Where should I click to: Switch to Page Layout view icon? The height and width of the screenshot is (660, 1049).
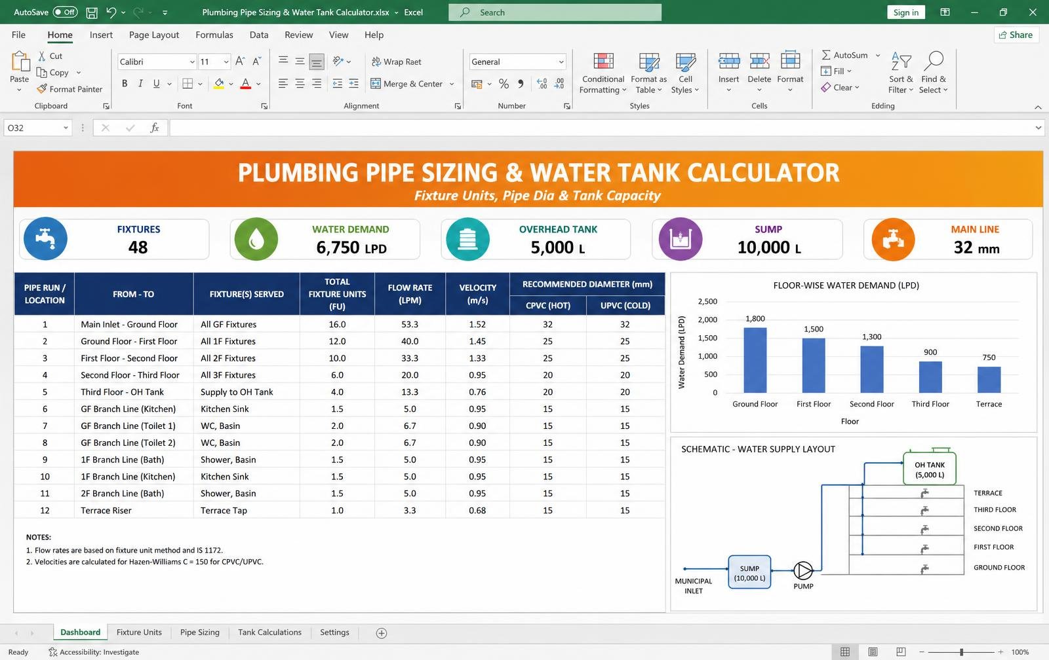click(873, 652)
